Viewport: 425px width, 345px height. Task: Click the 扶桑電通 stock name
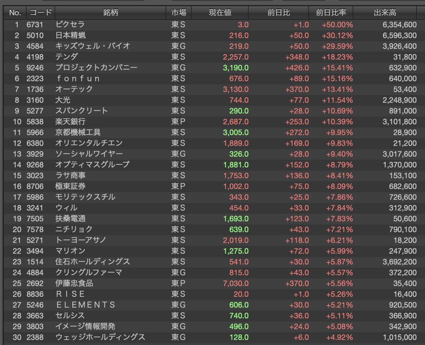pyautogui.click(x=70, y=219)
